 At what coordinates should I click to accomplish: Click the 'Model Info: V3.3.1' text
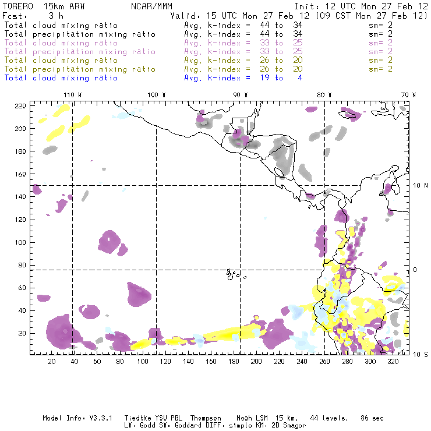pyautogui.click(x=77, y=418)
